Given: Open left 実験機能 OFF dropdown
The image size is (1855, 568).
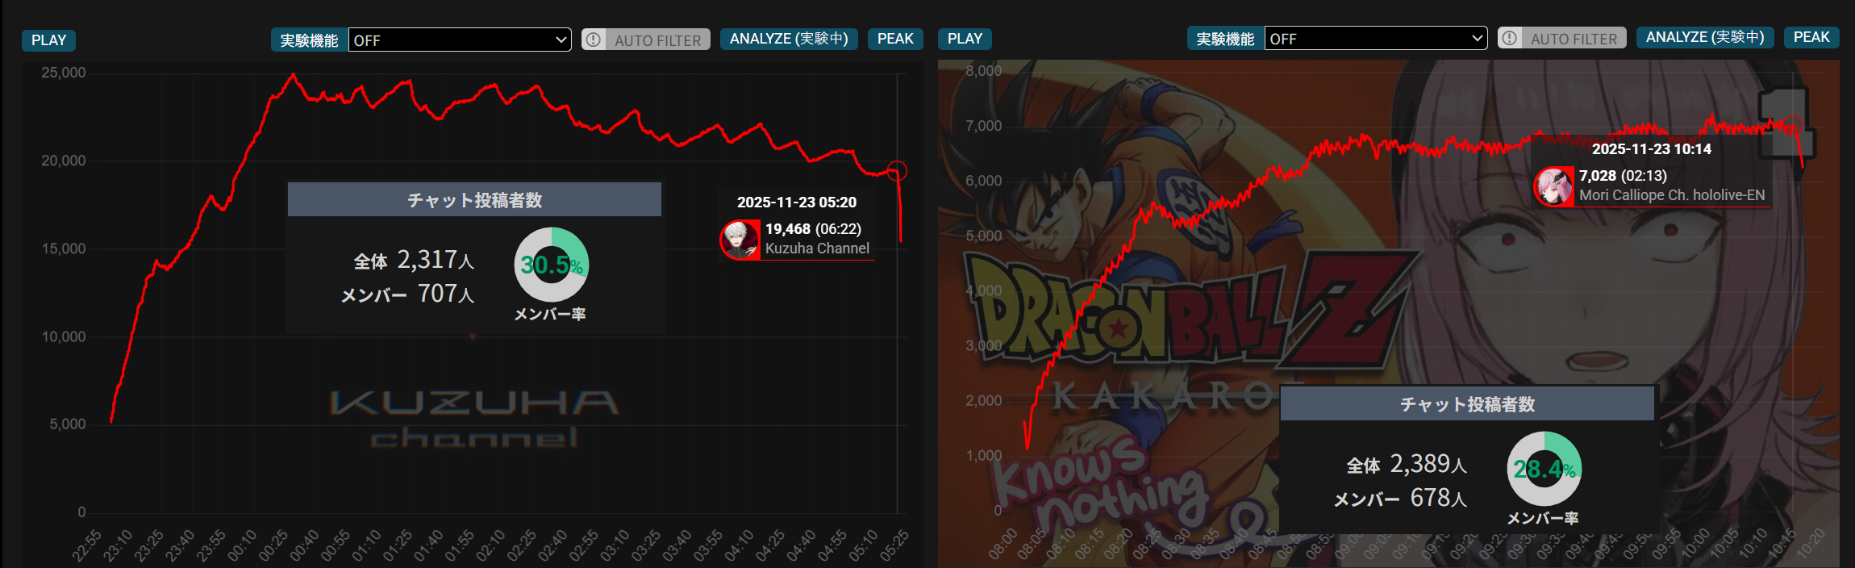Looking at the screenshot, I should (x=460, y=40).
